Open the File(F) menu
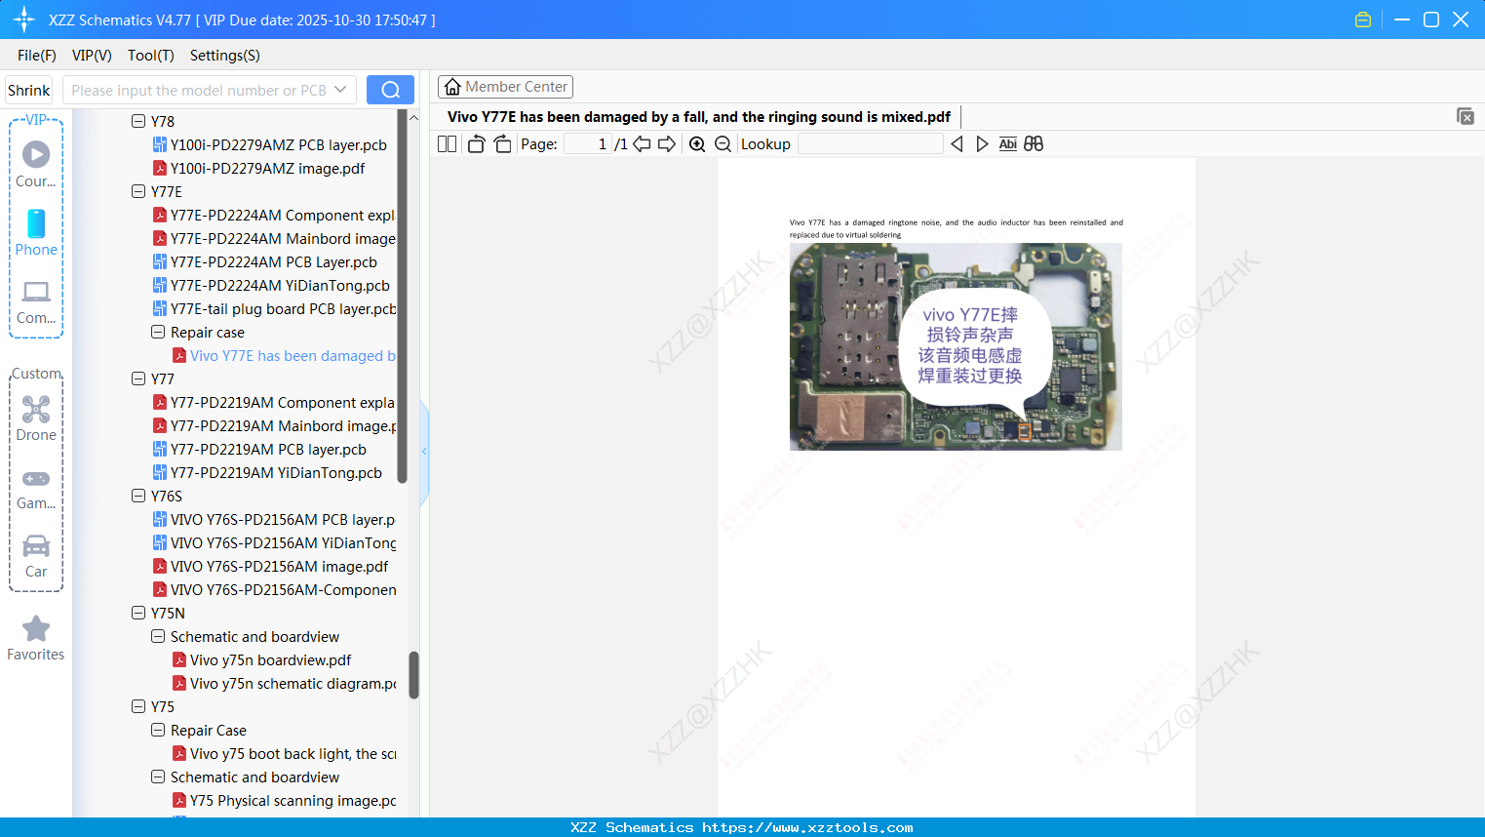 [37, 56]
